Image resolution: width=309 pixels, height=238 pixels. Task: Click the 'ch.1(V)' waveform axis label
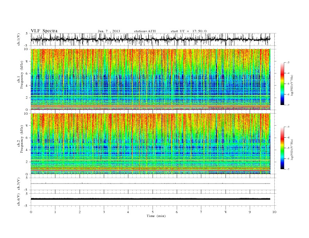click(x=19, y=39)
